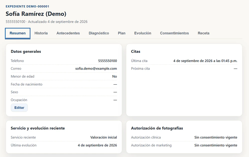Click the Sexo field label
This screenshot has width=249, height=157.
coord(14,92)
